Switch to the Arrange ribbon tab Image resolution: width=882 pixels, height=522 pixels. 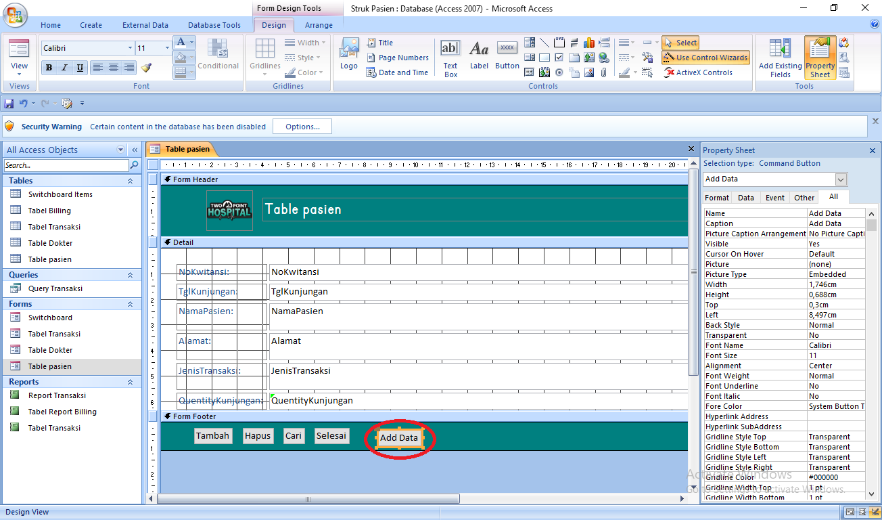tap(319, 24)
